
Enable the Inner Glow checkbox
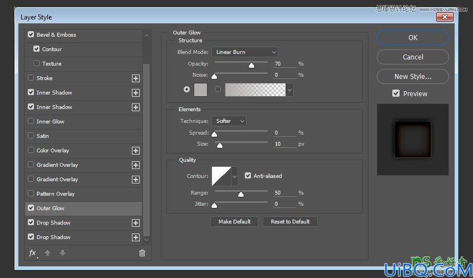31,121
